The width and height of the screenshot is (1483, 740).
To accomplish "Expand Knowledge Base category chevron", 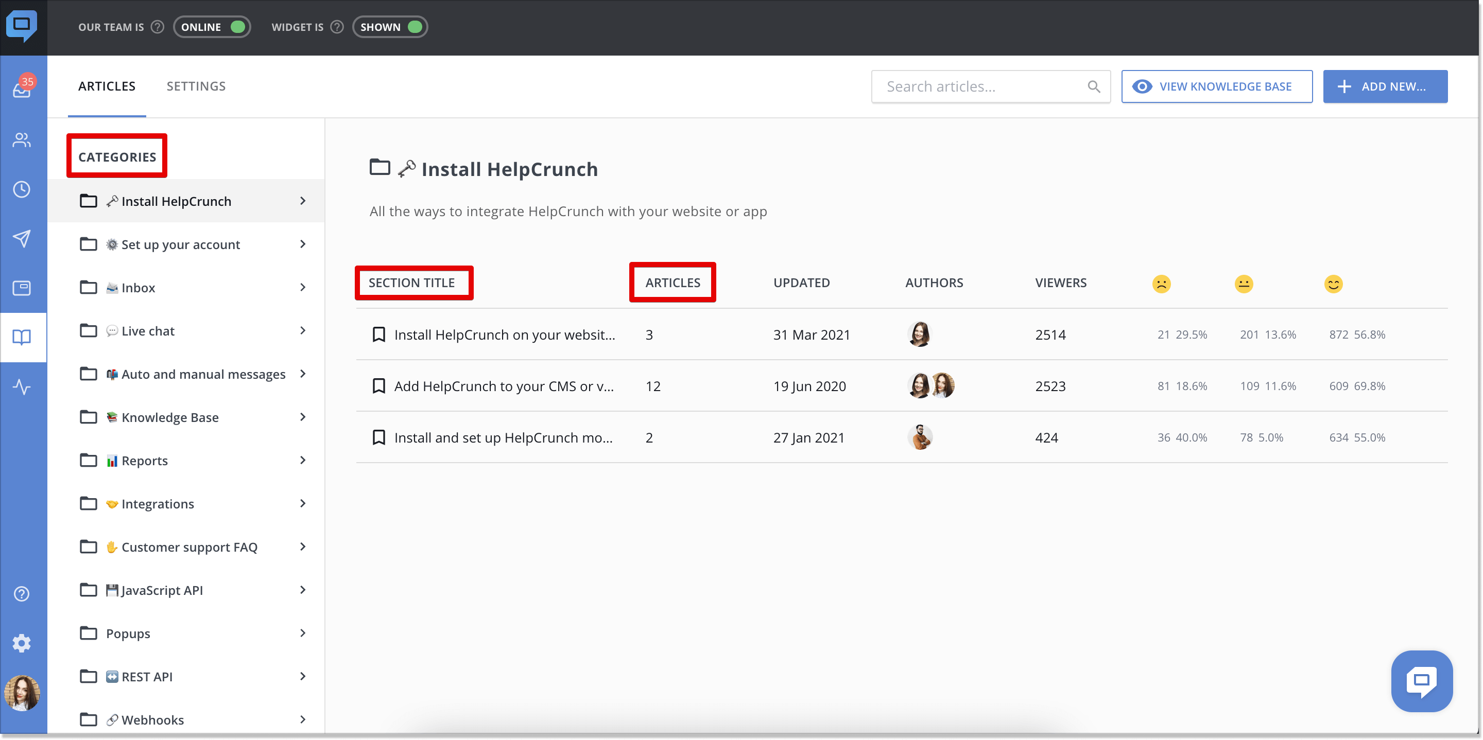I will [x=303, y=417].
